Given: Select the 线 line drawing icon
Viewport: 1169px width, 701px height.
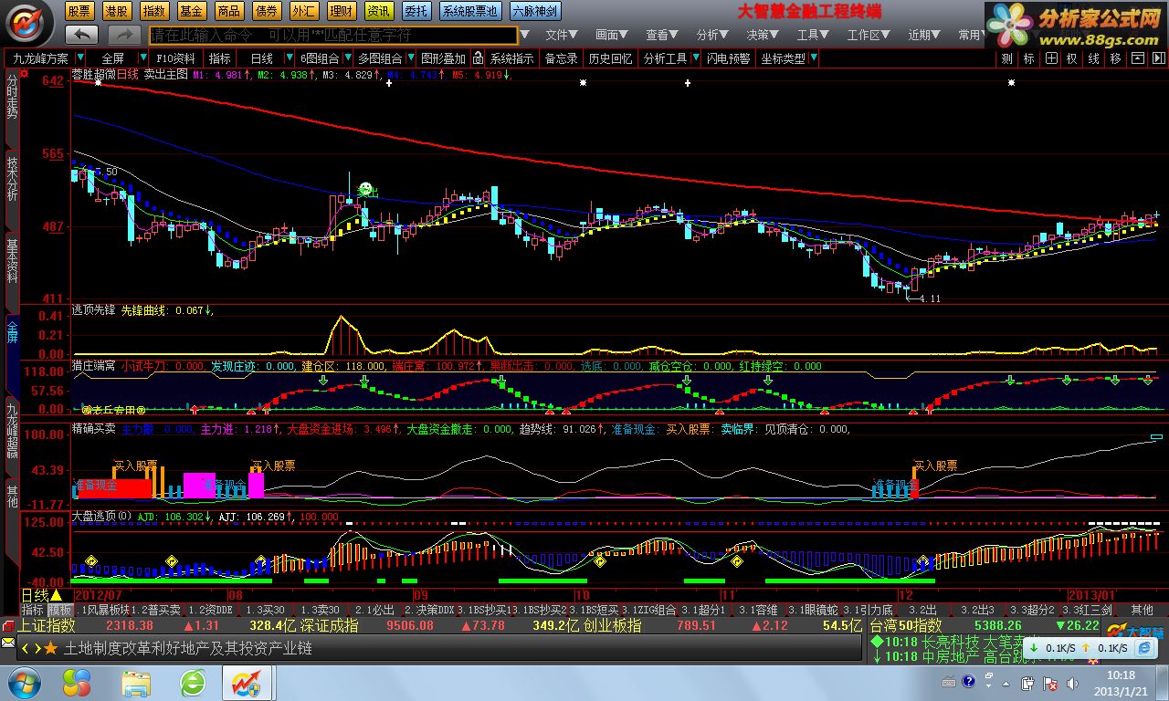Looking at the screenshot, I should click(1094, 58).
